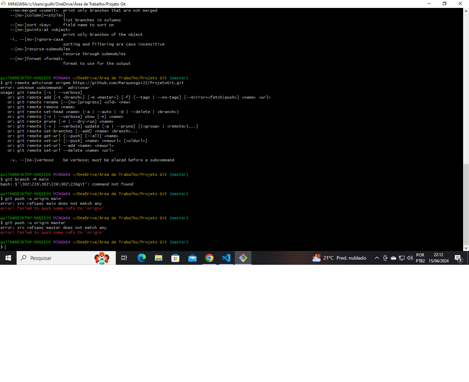
Task: Click 'git push -u origin main' command line
Action: [x=30, y=199]
